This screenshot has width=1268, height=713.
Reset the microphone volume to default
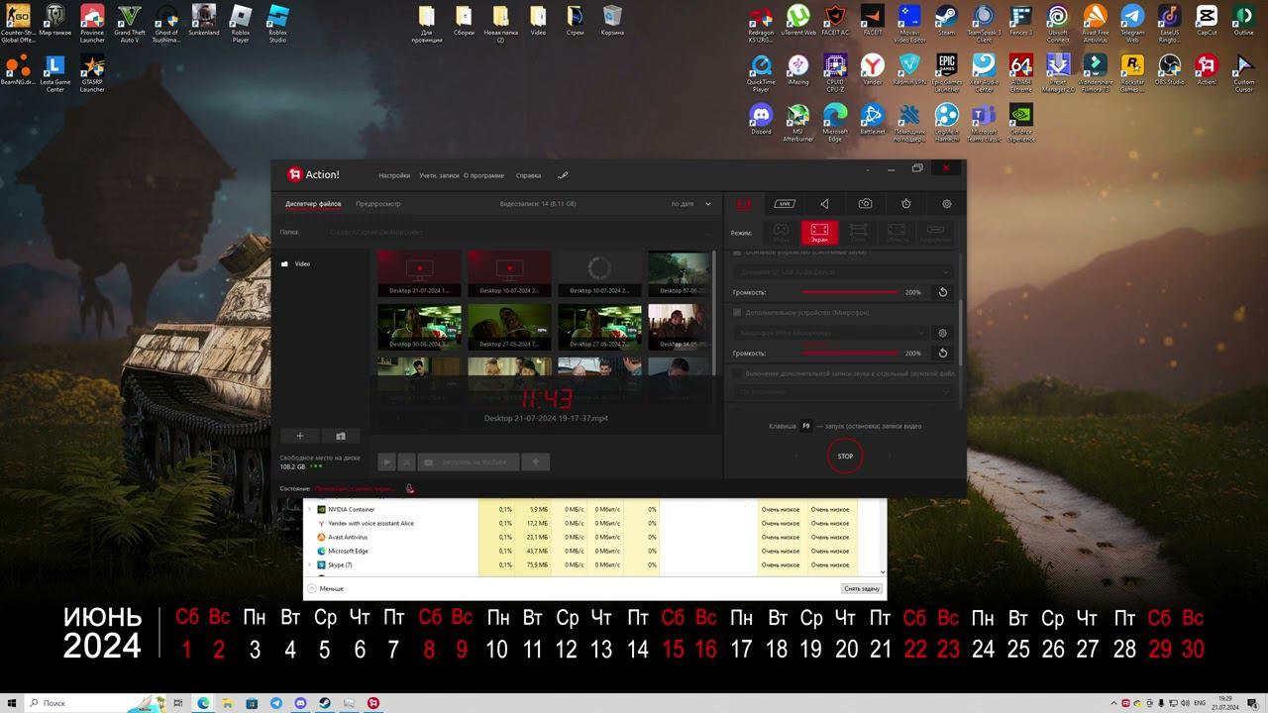pyautogui.click(x=942, y=353)
